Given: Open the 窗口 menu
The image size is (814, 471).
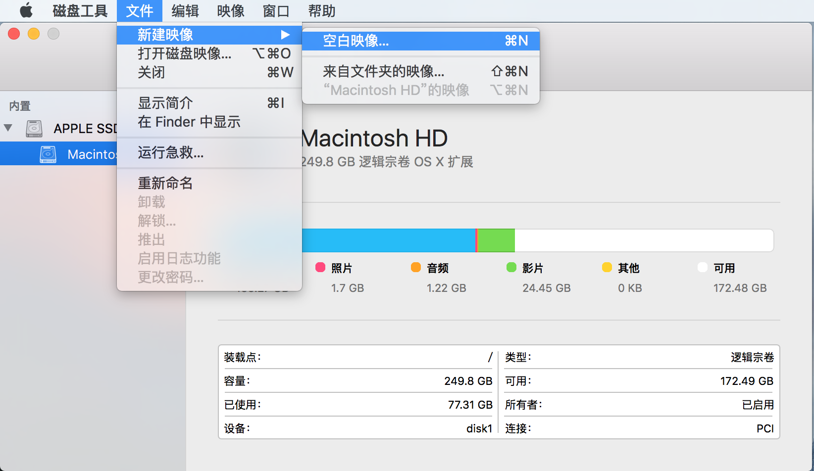Looking at the screenshot, I should [x=276, y=10].
